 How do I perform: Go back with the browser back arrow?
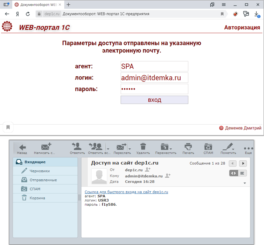click(7, 14)
